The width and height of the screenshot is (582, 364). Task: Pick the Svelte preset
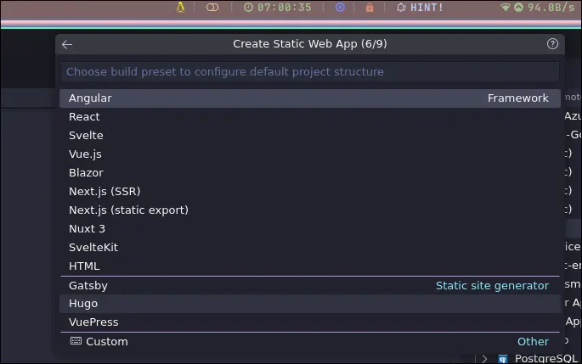point(310,135)
